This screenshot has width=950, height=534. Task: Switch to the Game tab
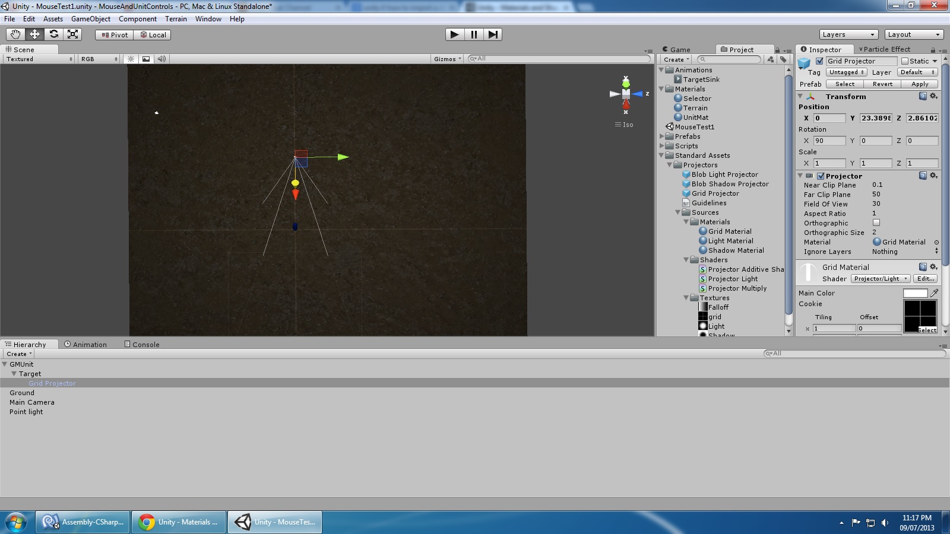click(677, 49)
